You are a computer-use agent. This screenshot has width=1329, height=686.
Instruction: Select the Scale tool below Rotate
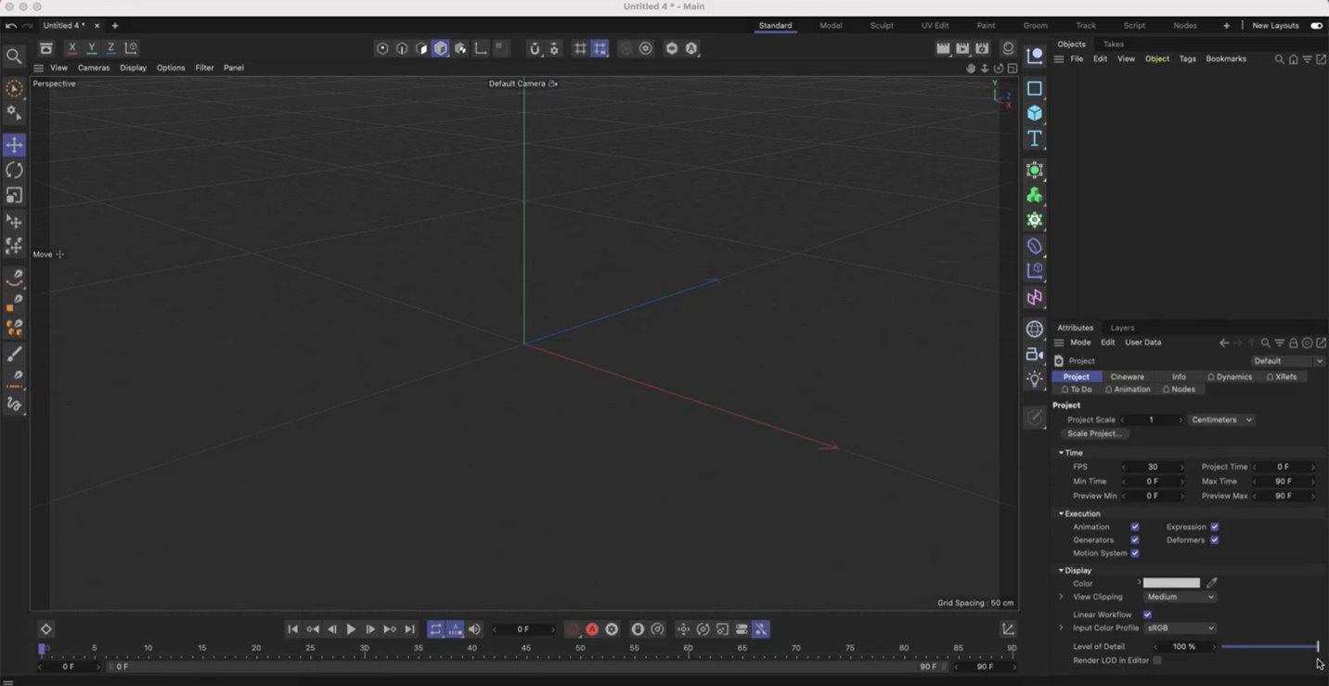(14, 195)
